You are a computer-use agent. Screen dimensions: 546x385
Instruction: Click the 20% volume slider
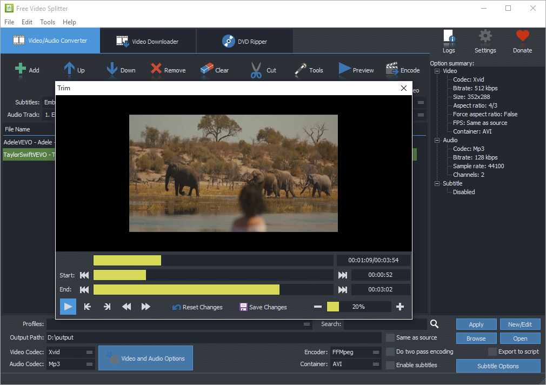(358, 307)
